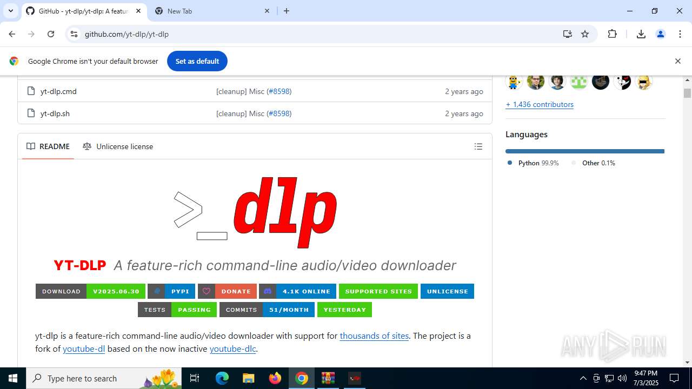Open the README outline list icon
The height and width of the screenshot is (389, 692).
coord(478,146)
